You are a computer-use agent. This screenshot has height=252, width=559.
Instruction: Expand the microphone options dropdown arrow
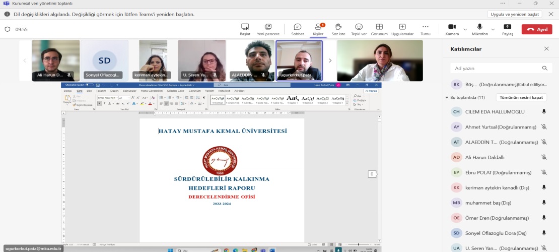coord(493,29)
